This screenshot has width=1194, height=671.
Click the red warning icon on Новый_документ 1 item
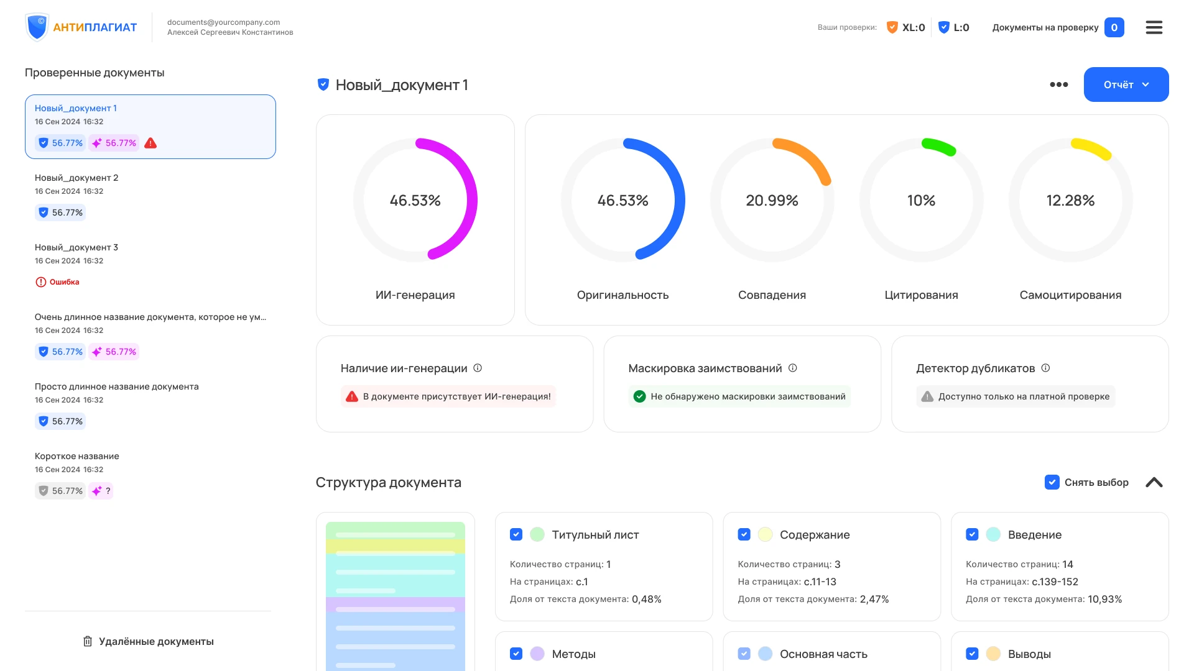coord(150,143)
